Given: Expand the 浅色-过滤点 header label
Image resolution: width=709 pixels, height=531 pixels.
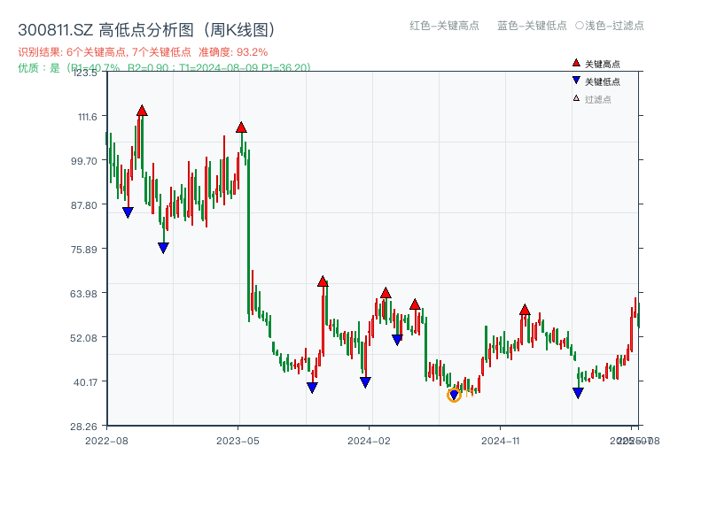Looking at the screenshot, I should click(x=612, y=27).
